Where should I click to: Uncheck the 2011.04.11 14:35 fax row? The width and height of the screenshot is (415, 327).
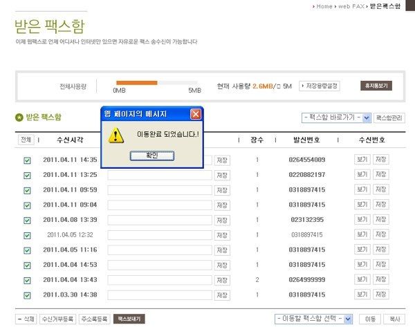(x=27, y=160)
